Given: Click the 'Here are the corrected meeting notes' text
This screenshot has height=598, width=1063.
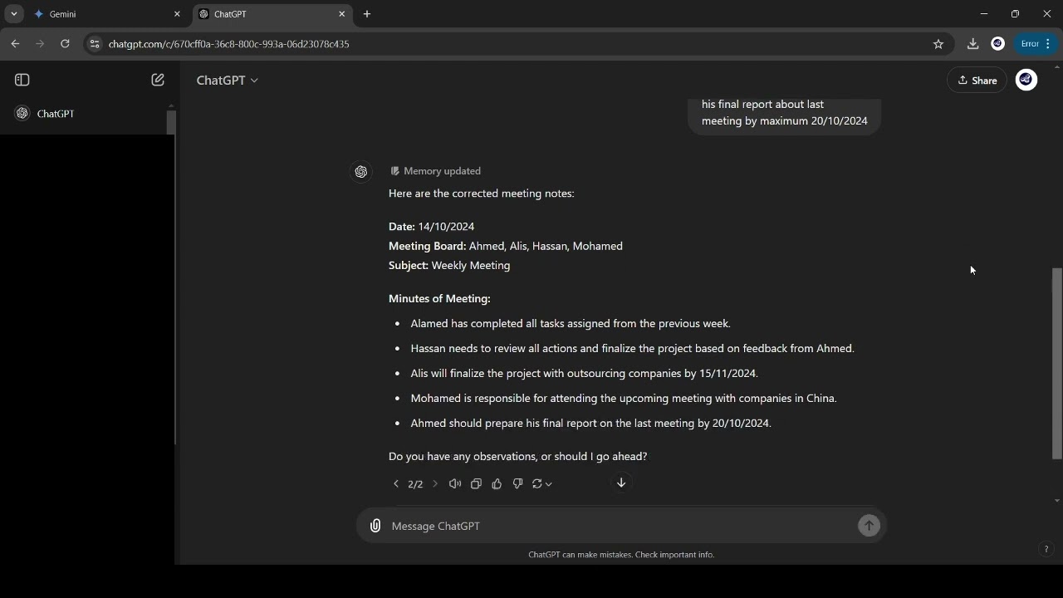Looking at the screenshot, I should coord(482,194).
